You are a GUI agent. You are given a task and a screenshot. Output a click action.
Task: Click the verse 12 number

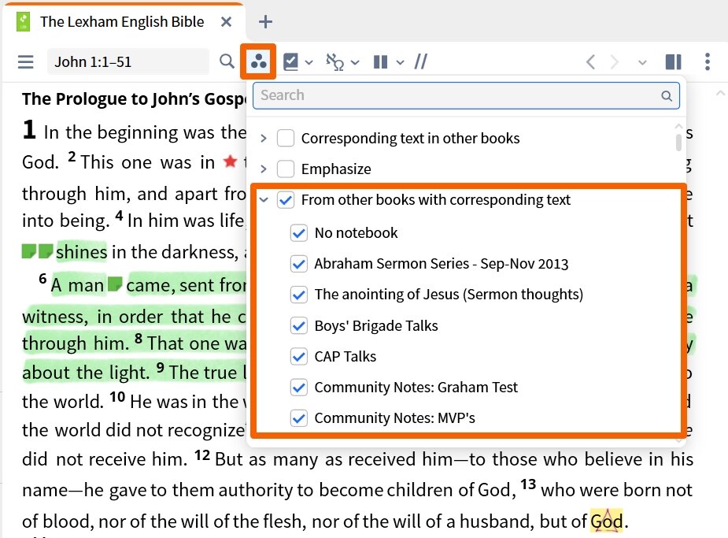click(x=202, y=455)
